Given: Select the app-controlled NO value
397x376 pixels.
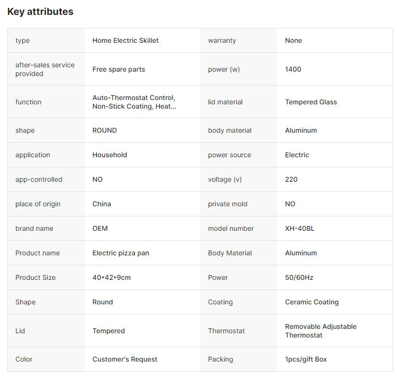Looking at the screenshot, I should pyautogui.click(x=97, y=179).
